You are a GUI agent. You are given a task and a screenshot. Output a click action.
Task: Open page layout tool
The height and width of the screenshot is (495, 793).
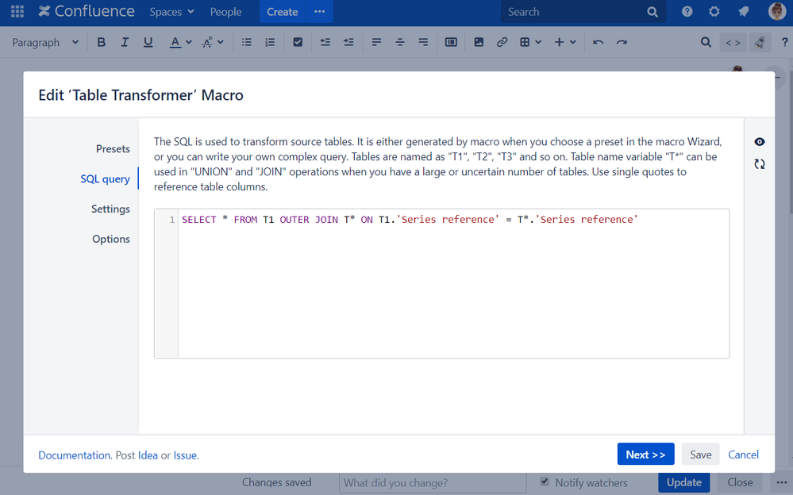(451, 43)
